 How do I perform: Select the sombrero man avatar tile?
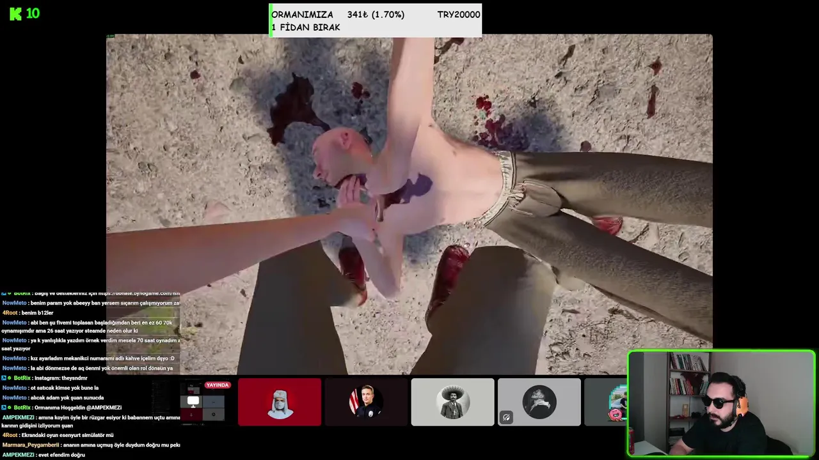click(x=452, y=402)
